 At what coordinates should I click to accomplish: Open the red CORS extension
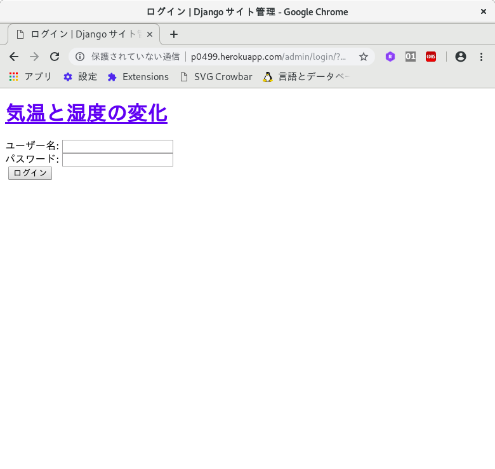point(431,57)
